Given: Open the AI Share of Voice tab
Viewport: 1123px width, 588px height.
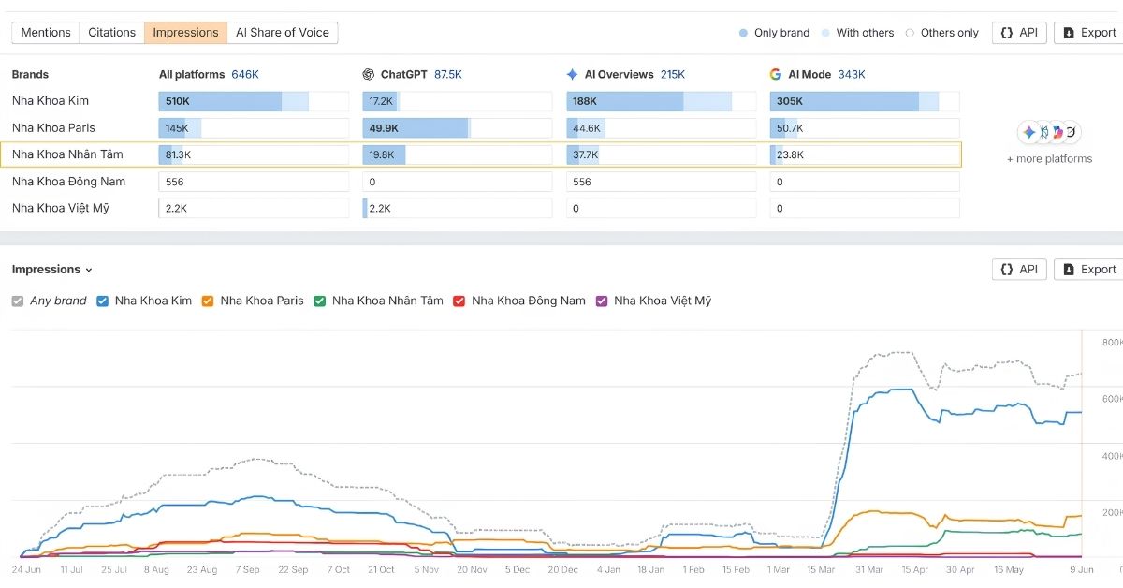Looking at the screenshot, I should (x=283, y=33).
